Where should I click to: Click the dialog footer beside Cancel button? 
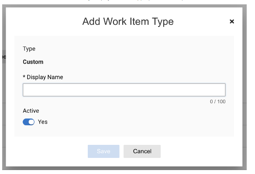(195, 151)
